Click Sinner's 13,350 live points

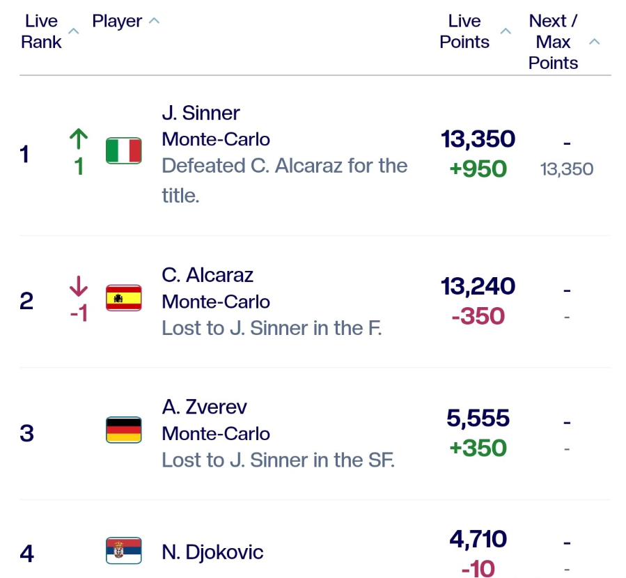click(x=478, y=139)
